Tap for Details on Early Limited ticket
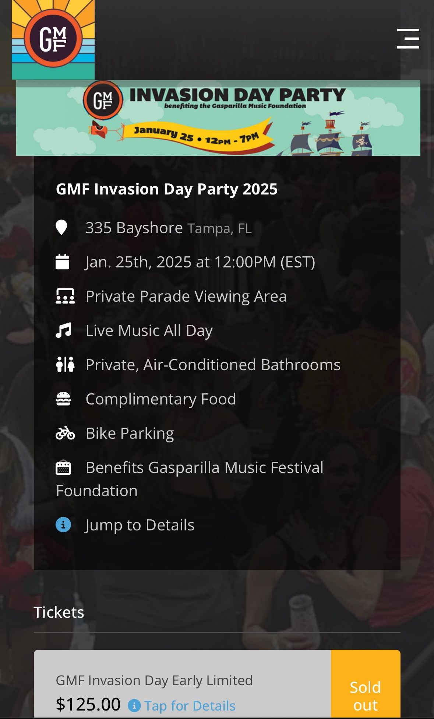Image resolution: width=434 pixels, height=719 pixels. tap(190, 706)
